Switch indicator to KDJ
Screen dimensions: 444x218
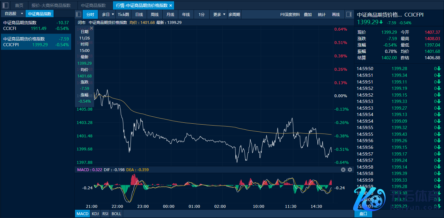[95, 214]
